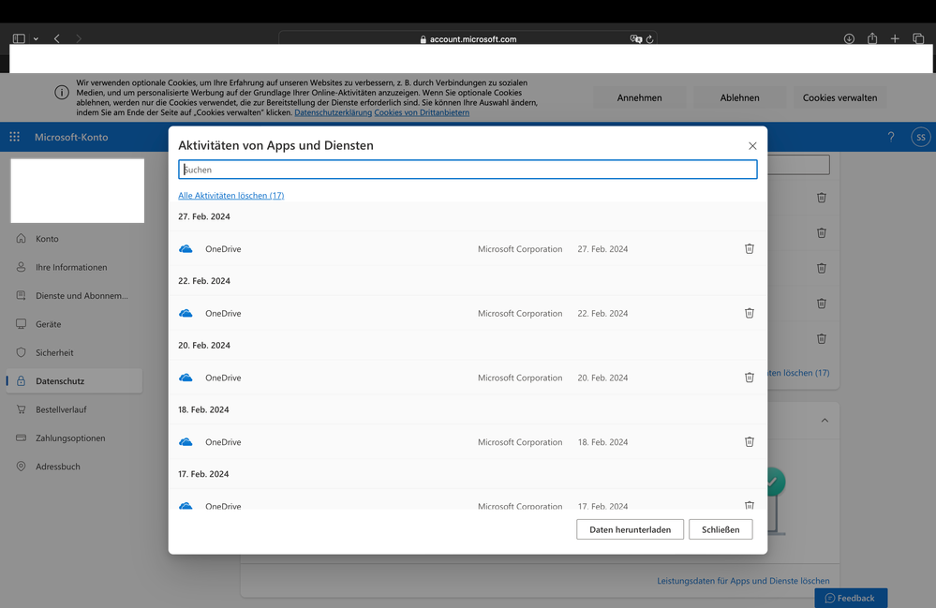Open the SS account avatar menu
This screenshot has width=936, height=608.
point(920,137)
